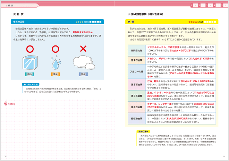
Task: Click red text 灯油、軽油
Action: (153, 81)
